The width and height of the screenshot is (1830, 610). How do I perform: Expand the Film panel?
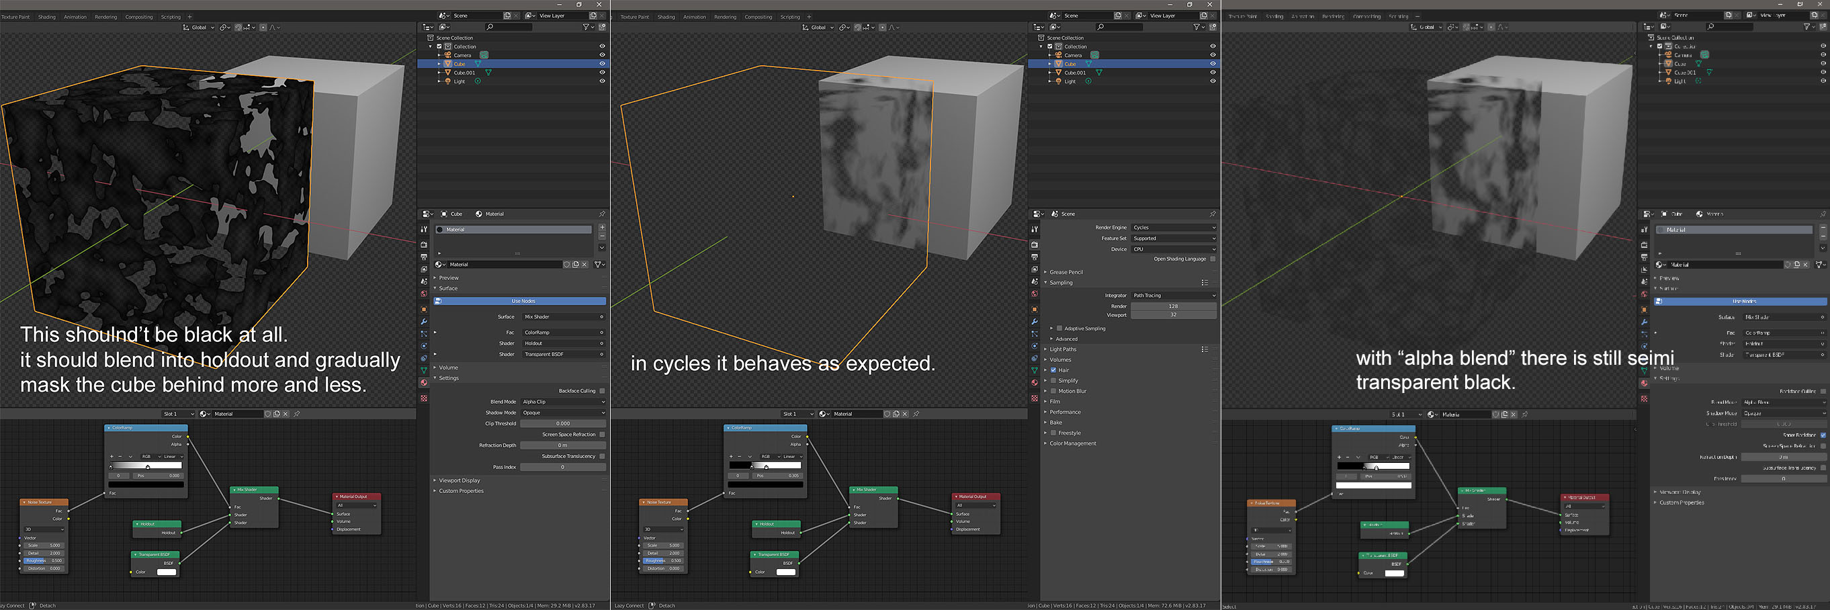tap(1054, 402)
